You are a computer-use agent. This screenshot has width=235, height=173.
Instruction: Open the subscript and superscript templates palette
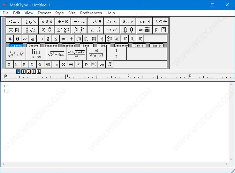tap(47, 30)
